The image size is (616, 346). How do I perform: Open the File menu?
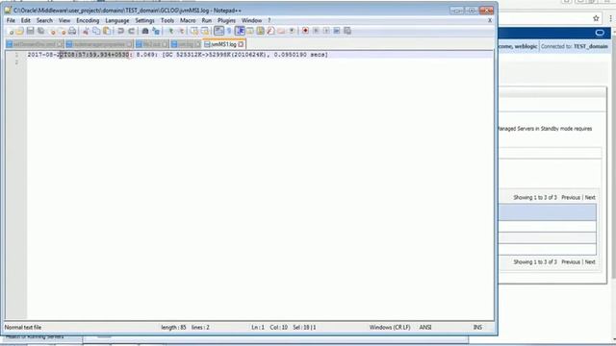[11, 20]
